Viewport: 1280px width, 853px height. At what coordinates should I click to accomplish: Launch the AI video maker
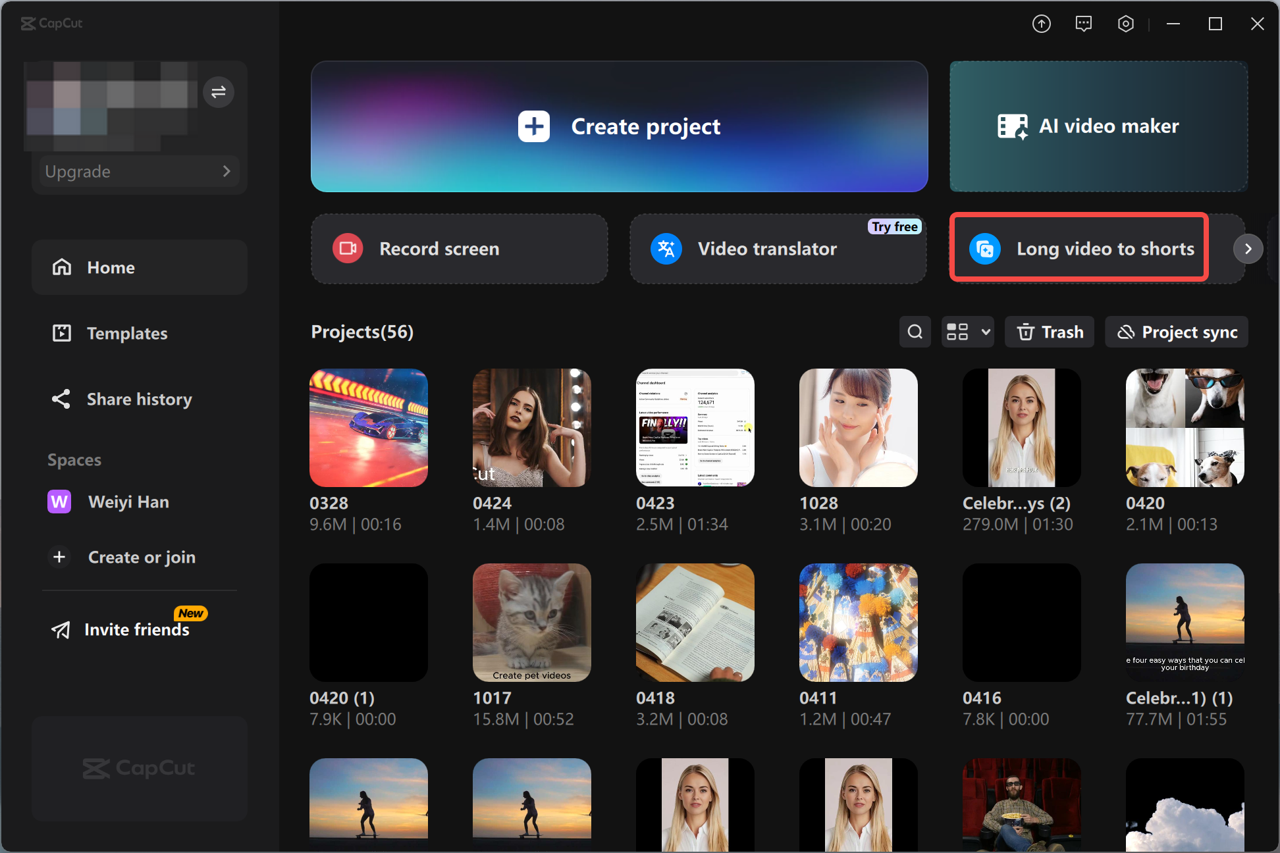coord(1097,126)
